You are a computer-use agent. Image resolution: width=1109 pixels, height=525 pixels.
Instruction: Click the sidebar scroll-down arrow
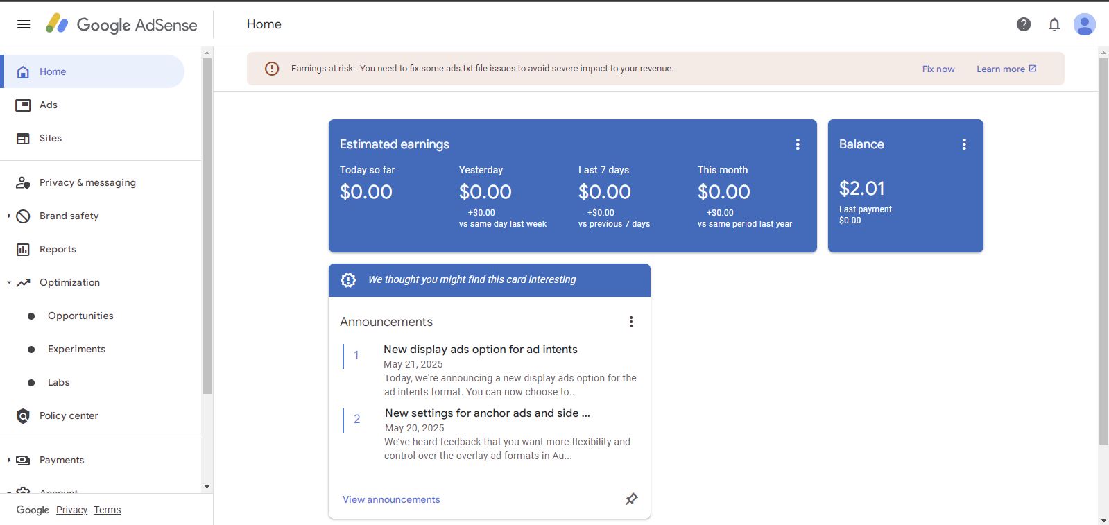point(207,488)
